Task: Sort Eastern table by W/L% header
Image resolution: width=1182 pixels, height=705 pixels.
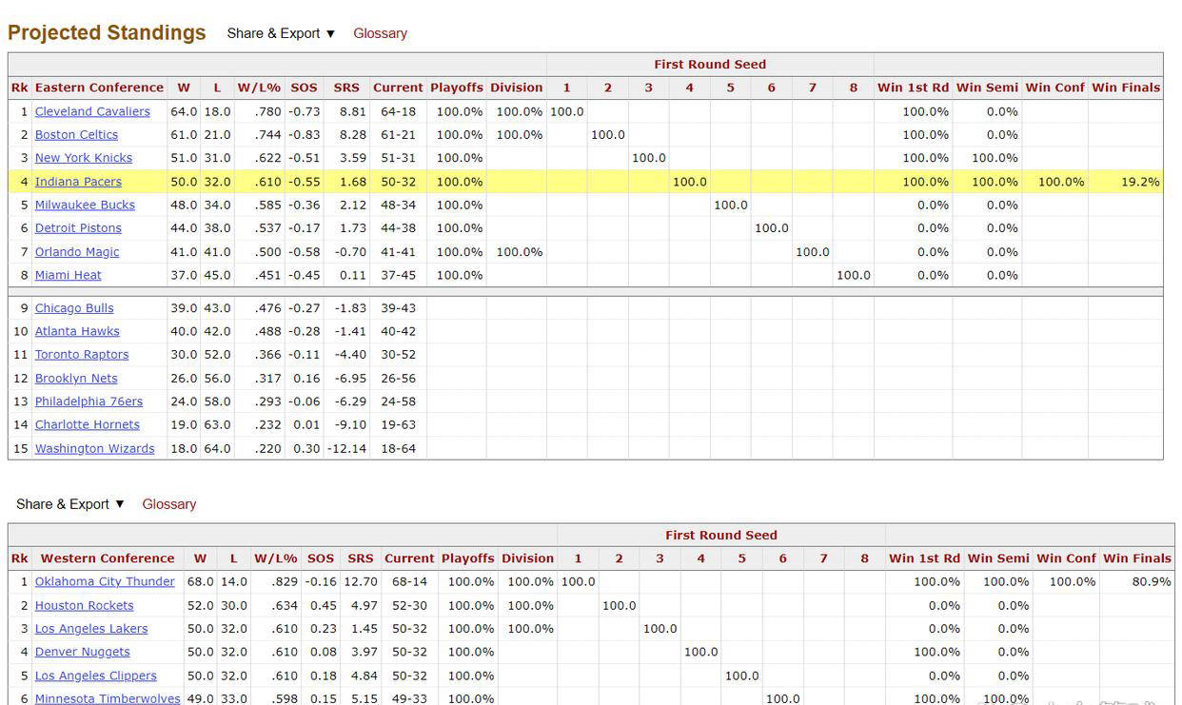Action: 259,88
